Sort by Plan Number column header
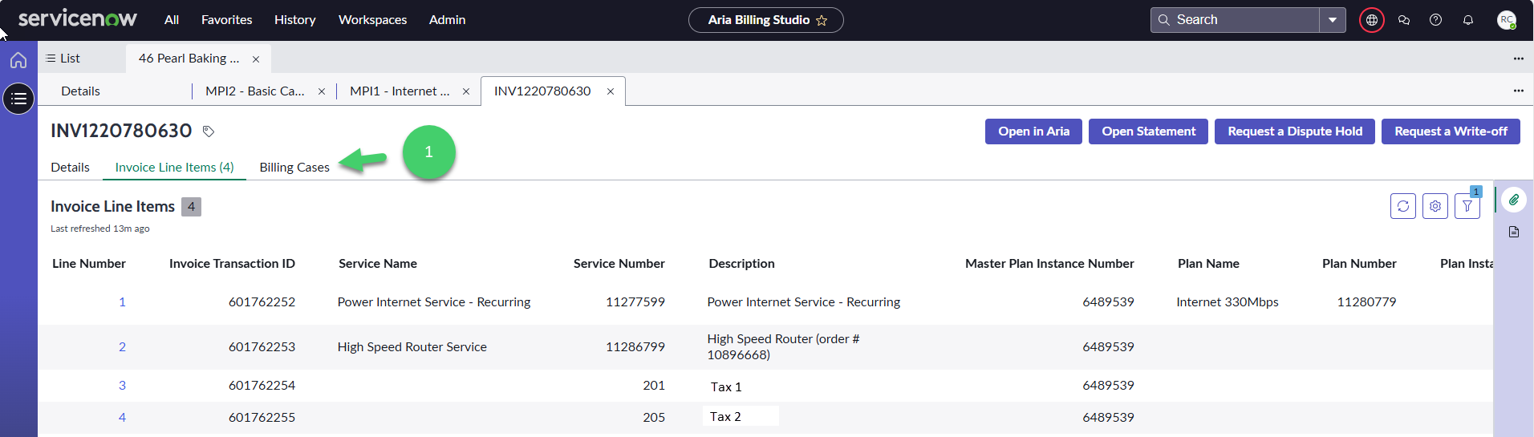This screenshot has height=437, width=1534. (1359, 264)
